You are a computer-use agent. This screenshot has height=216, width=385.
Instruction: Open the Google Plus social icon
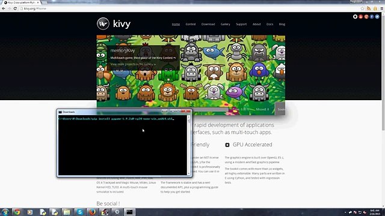(366, 17)
